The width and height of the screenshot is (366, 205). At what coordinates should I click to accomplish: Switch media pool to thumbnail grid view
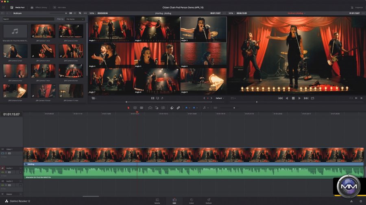click(70, 13)
